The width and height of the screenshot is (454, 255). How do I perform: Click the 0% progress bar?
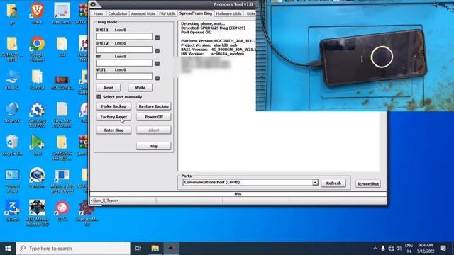(238, 194)
